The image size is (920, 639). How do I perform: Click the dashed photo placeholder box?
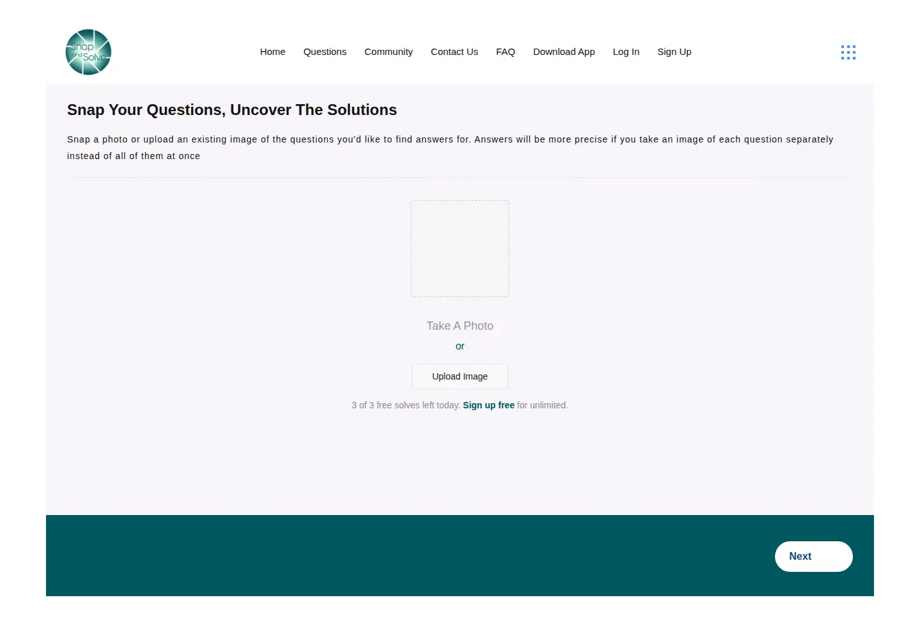[460, 249]
